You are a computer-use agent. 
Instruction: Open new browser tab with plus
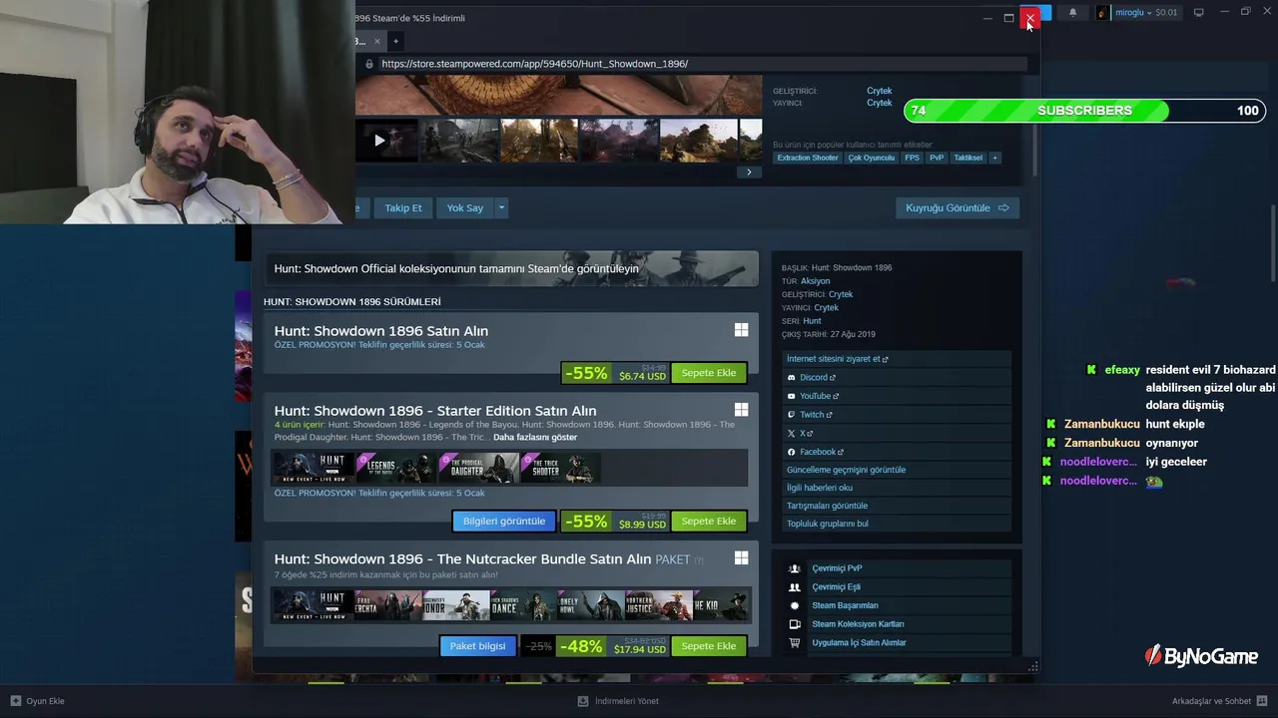395,41
